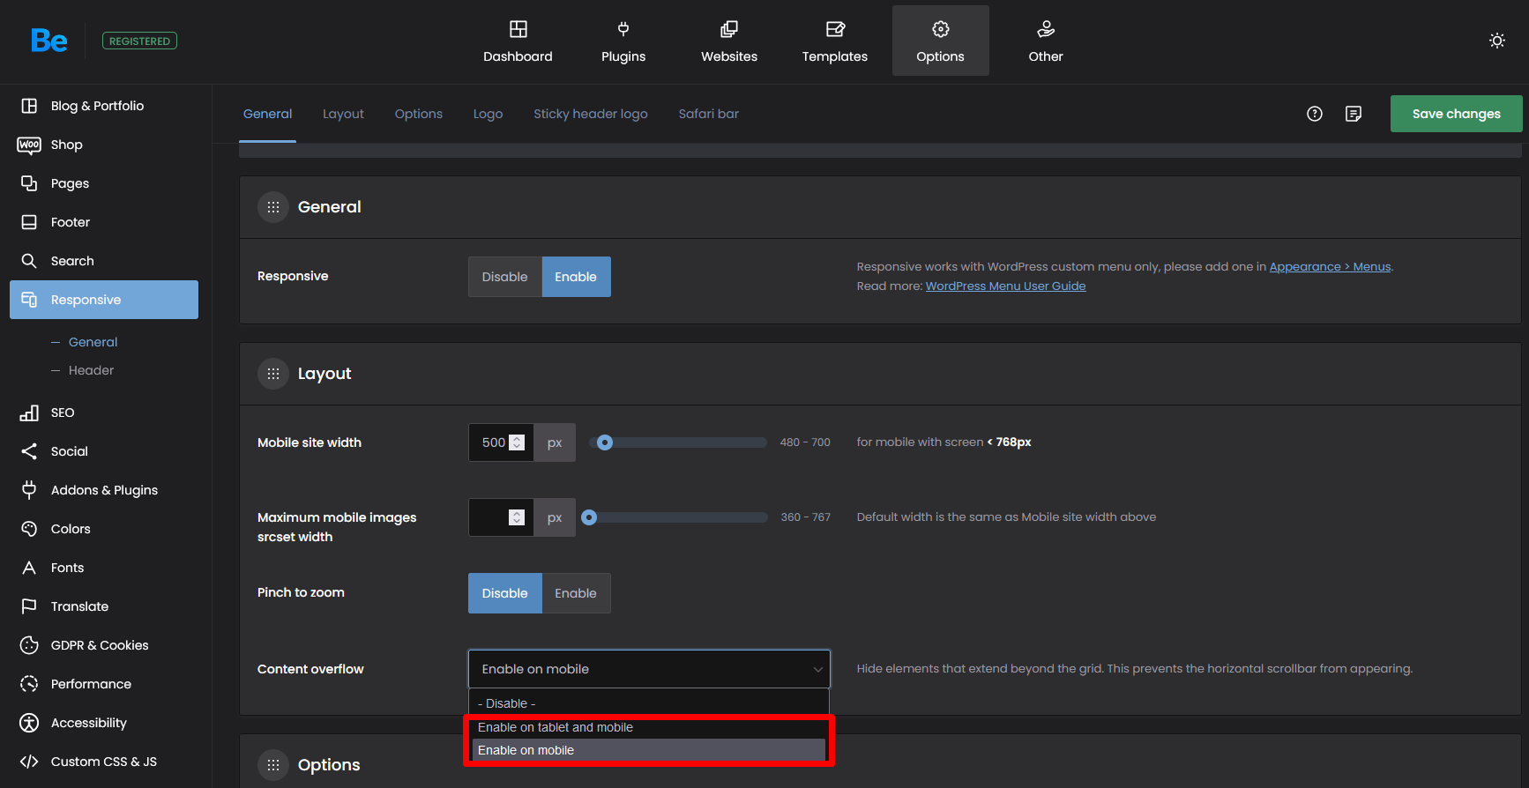Open Addons & Plugins settings
This screenshot has width=1529, height=788.
(x=104, y=490)
